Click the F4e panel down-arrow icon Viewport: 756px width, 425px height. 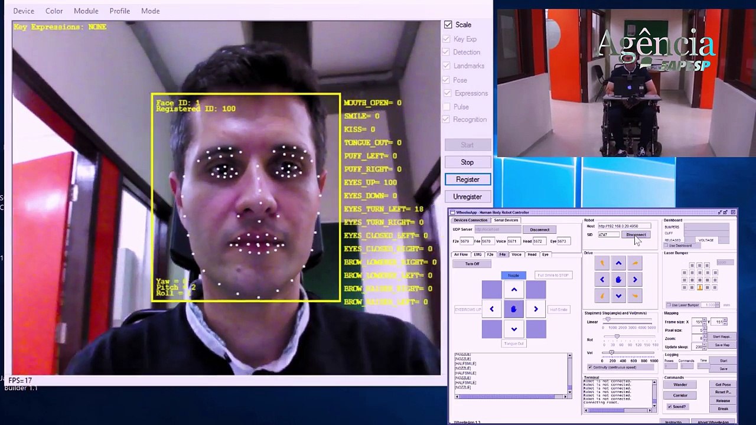514,329
